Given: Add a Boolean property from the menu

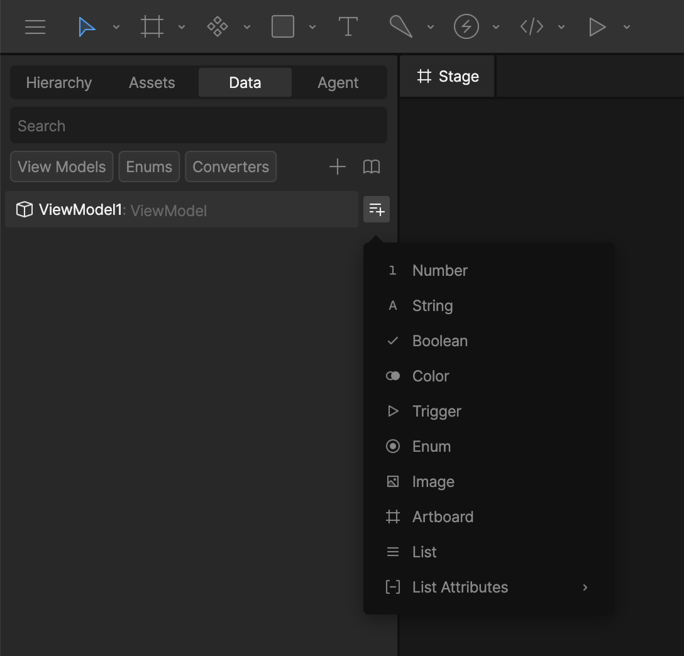Looking at the screenshot, I should tap(439, 341).
